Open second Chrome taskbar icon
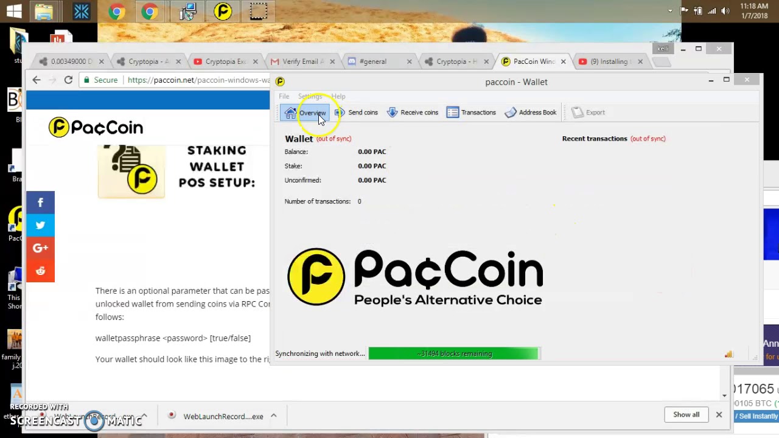The image size is (779, 438). [x=150, y=11]
